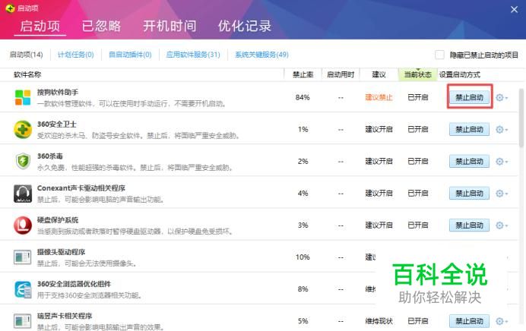The width and height of the screenshot is (526, 331).
Task: Open the 开机时间 tab
Action: (170, 26)
